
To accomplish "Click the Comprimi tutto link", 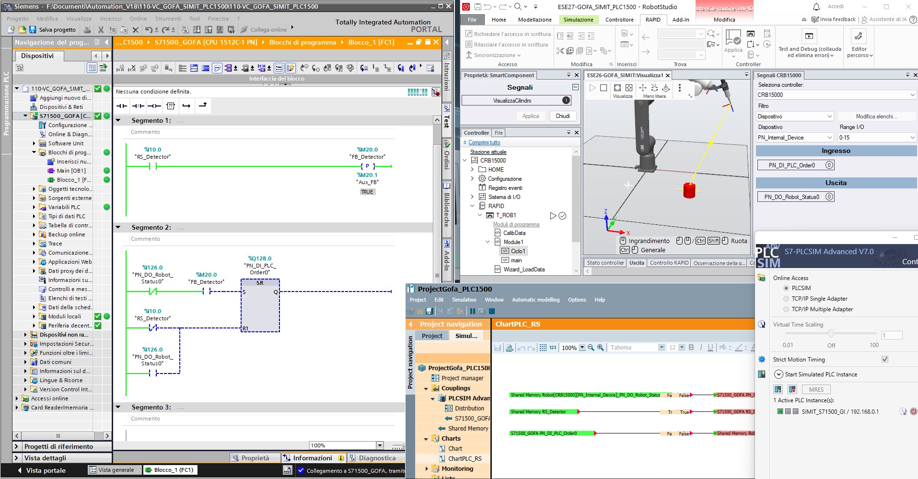I will 484,142.
